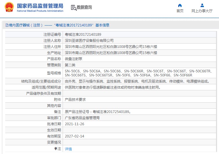Go to 首页 home page
The height and width of the screenshot is (154, 219).
(x=180, y=11)
